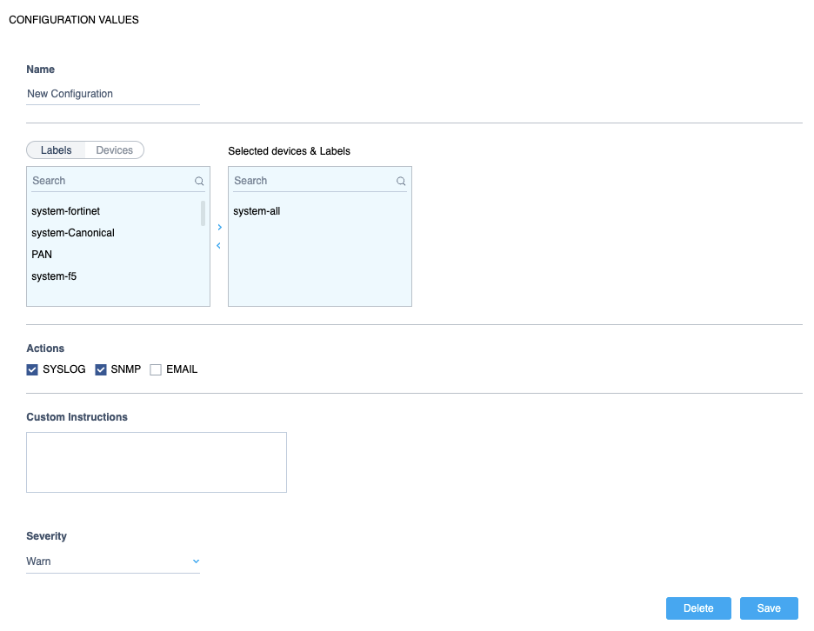This screenshot has height=631, width=814.
Task: Click search icon in Selected devices panel
Action: [401, 182]
